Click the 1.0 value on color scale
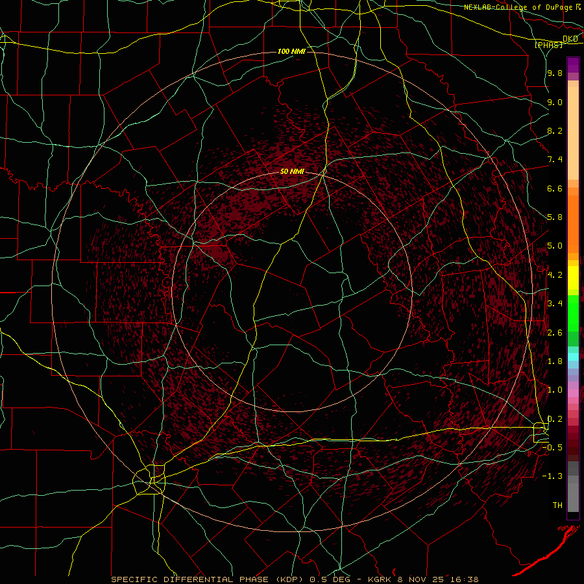584x584 pixels. pyautogui.click(x=555, y=390)
